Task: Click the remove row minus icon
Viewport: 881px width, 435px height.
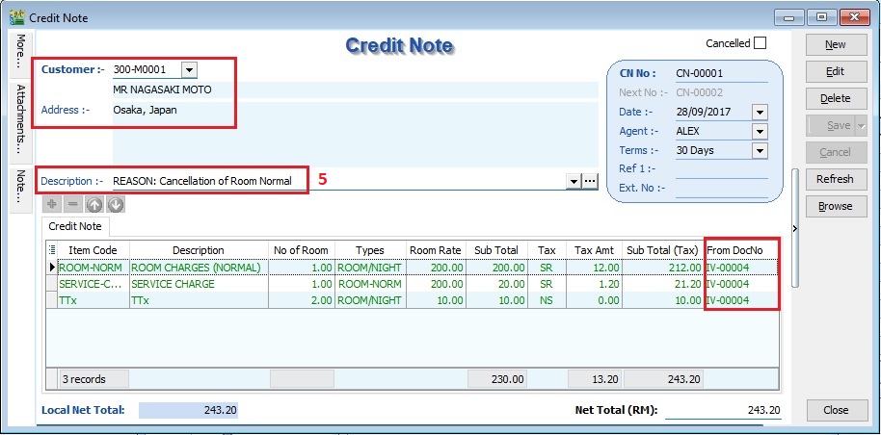Action: [x=73, y=204]
